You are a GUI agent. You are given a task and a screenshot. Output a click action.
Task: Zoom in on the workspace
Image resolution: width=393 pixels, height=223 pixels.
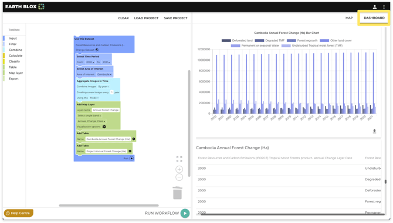pos(179,169)
